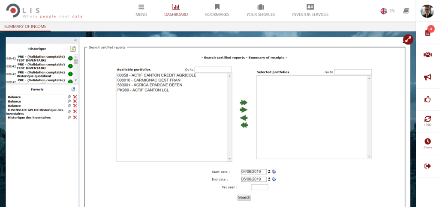
Task: Open YOUR SERVICES in the top navigation
Action: [260, 10]
